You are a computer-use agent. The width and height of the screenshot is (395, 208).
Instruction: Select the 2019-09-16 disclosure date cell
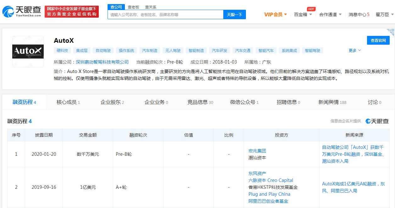(x=44, y=187)
